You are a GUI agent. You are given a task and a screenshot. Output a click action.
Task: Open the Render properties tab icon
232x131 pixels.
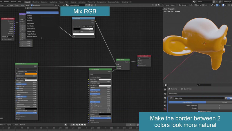165,94
